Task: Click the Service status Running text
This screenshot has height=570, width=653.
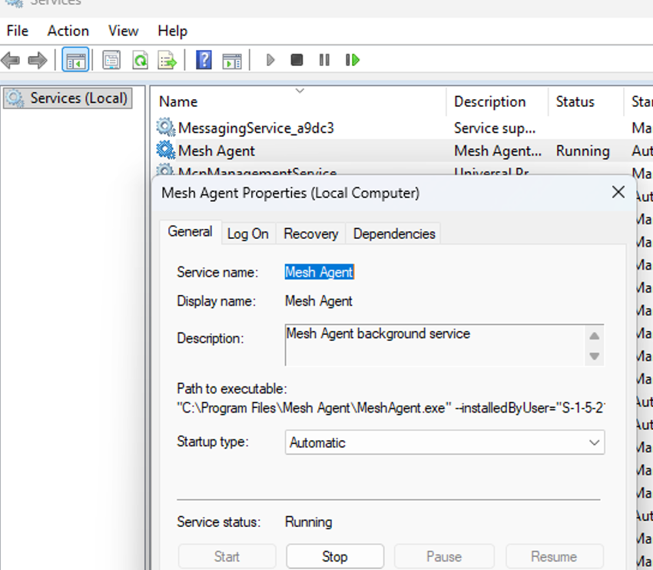Action: (308, 522)
